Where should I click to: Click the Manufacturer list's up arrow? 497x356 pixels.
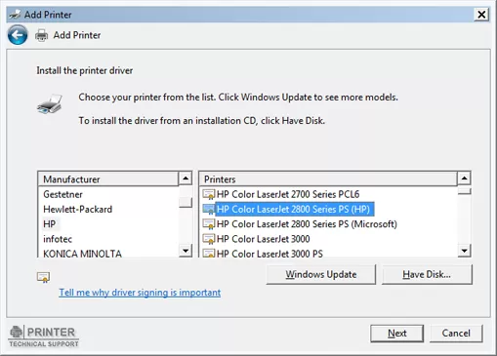(186, 178)
